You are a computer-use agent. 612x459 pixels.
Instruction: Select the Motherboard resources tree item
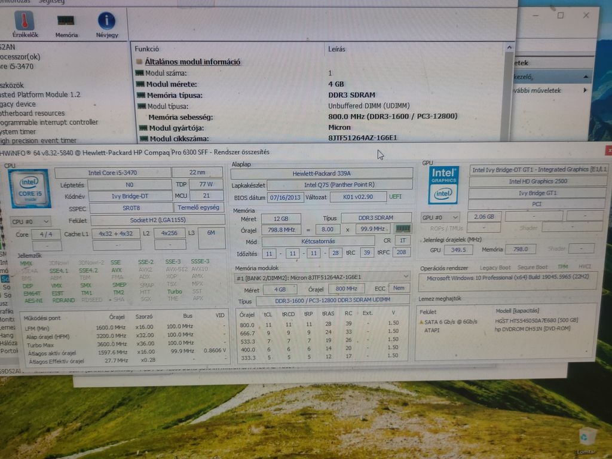(32, 113)
